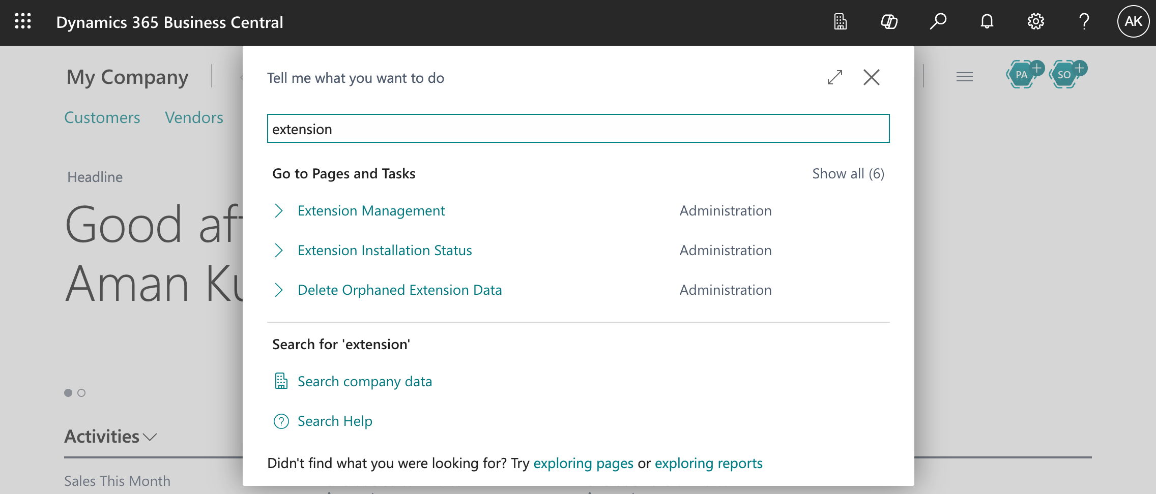Open the company environment building icon
Viewport: 1156px width, 494px height.
[841, 21]
